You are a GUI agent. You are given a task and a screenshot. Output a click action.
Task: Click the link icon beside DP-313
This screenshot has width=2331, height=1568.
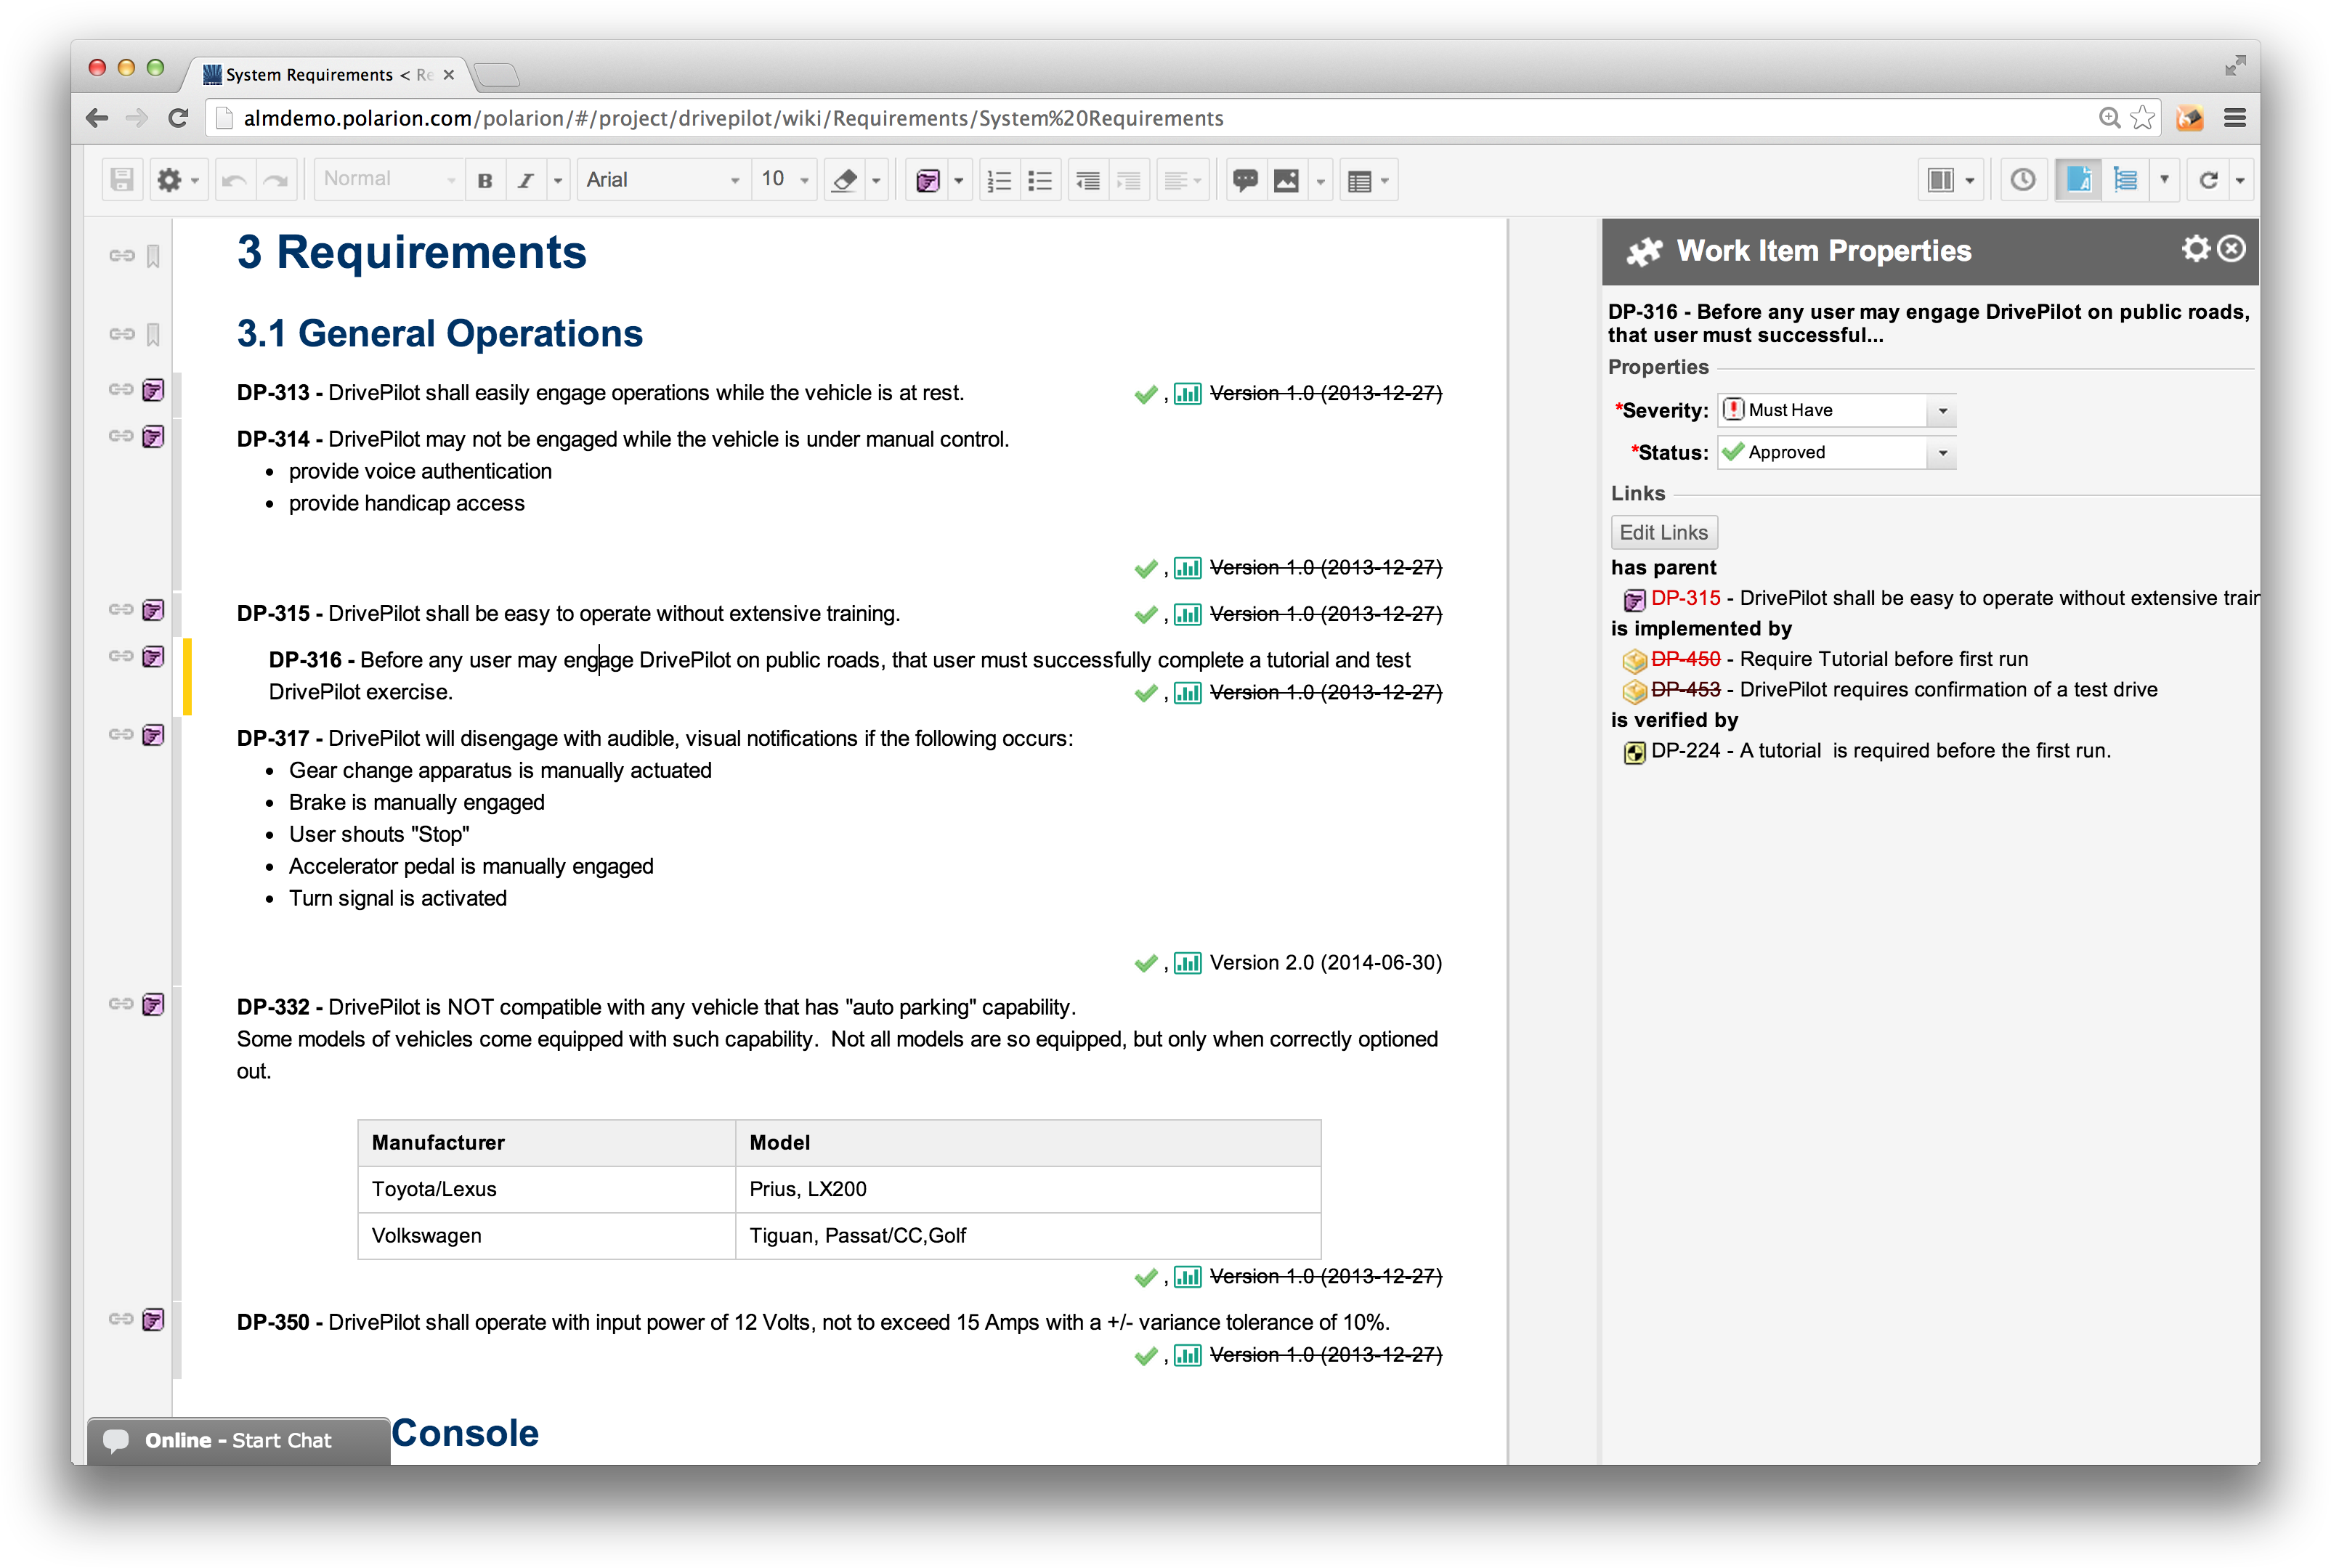tap(121, 389)
